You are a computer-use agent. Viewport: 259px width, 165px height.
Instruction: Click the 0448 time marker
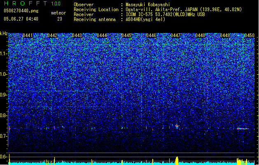point(200,35)
